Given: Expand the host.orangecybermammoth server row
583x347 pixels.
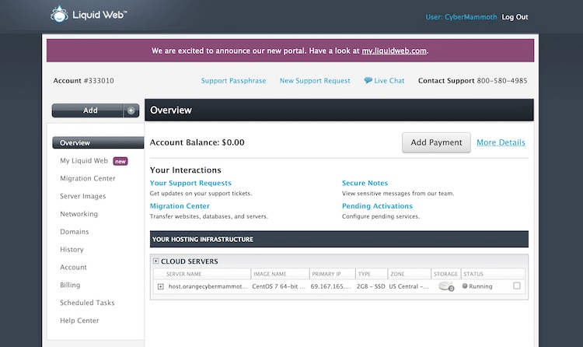Looking at the screenshot, I should point(160,286).
